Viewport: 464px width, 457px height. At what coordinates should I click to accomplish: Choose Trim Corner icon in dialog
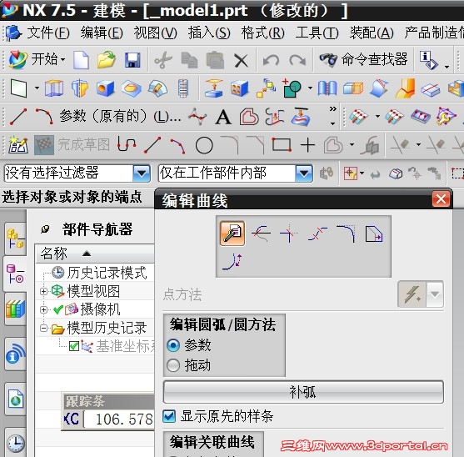[x=288, y=234]
